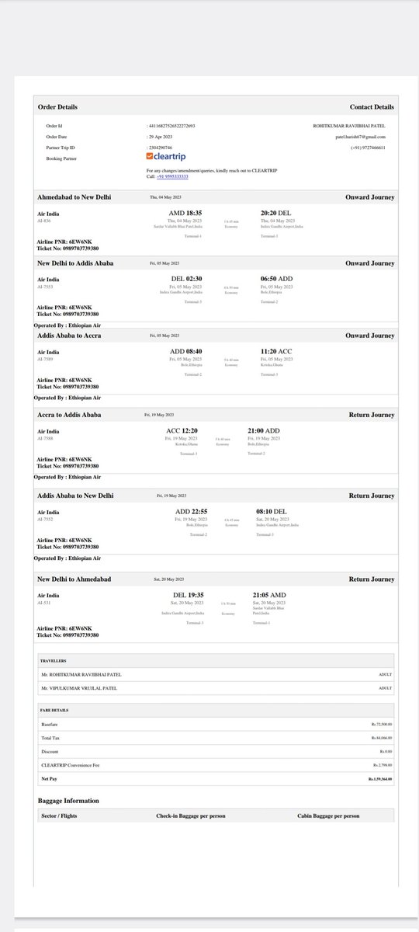Select flight number AI-7553
This screenshot has width=419, height=932.
(44, 288)
